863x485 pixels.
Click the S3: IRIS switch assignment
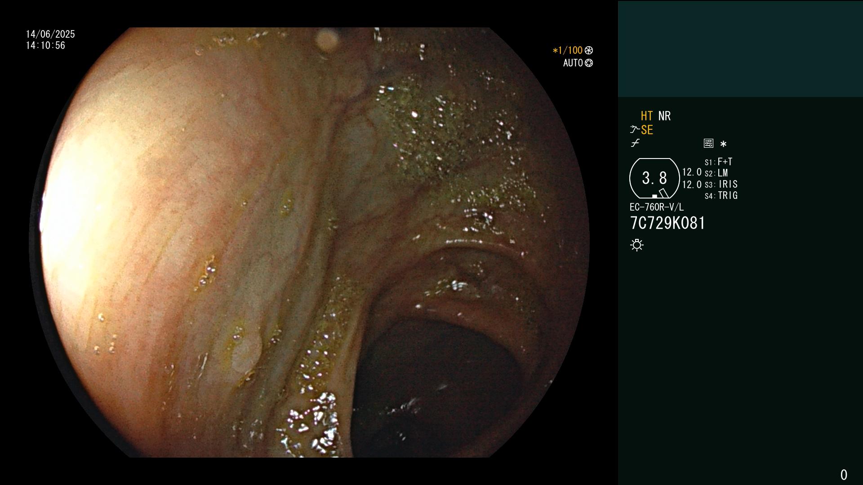click(x=721, y=184)
